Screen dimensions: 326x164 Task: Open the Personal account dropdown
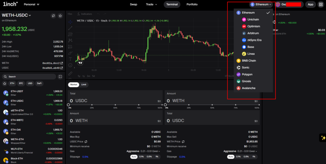pyautogui.click(x=32, y=4)
